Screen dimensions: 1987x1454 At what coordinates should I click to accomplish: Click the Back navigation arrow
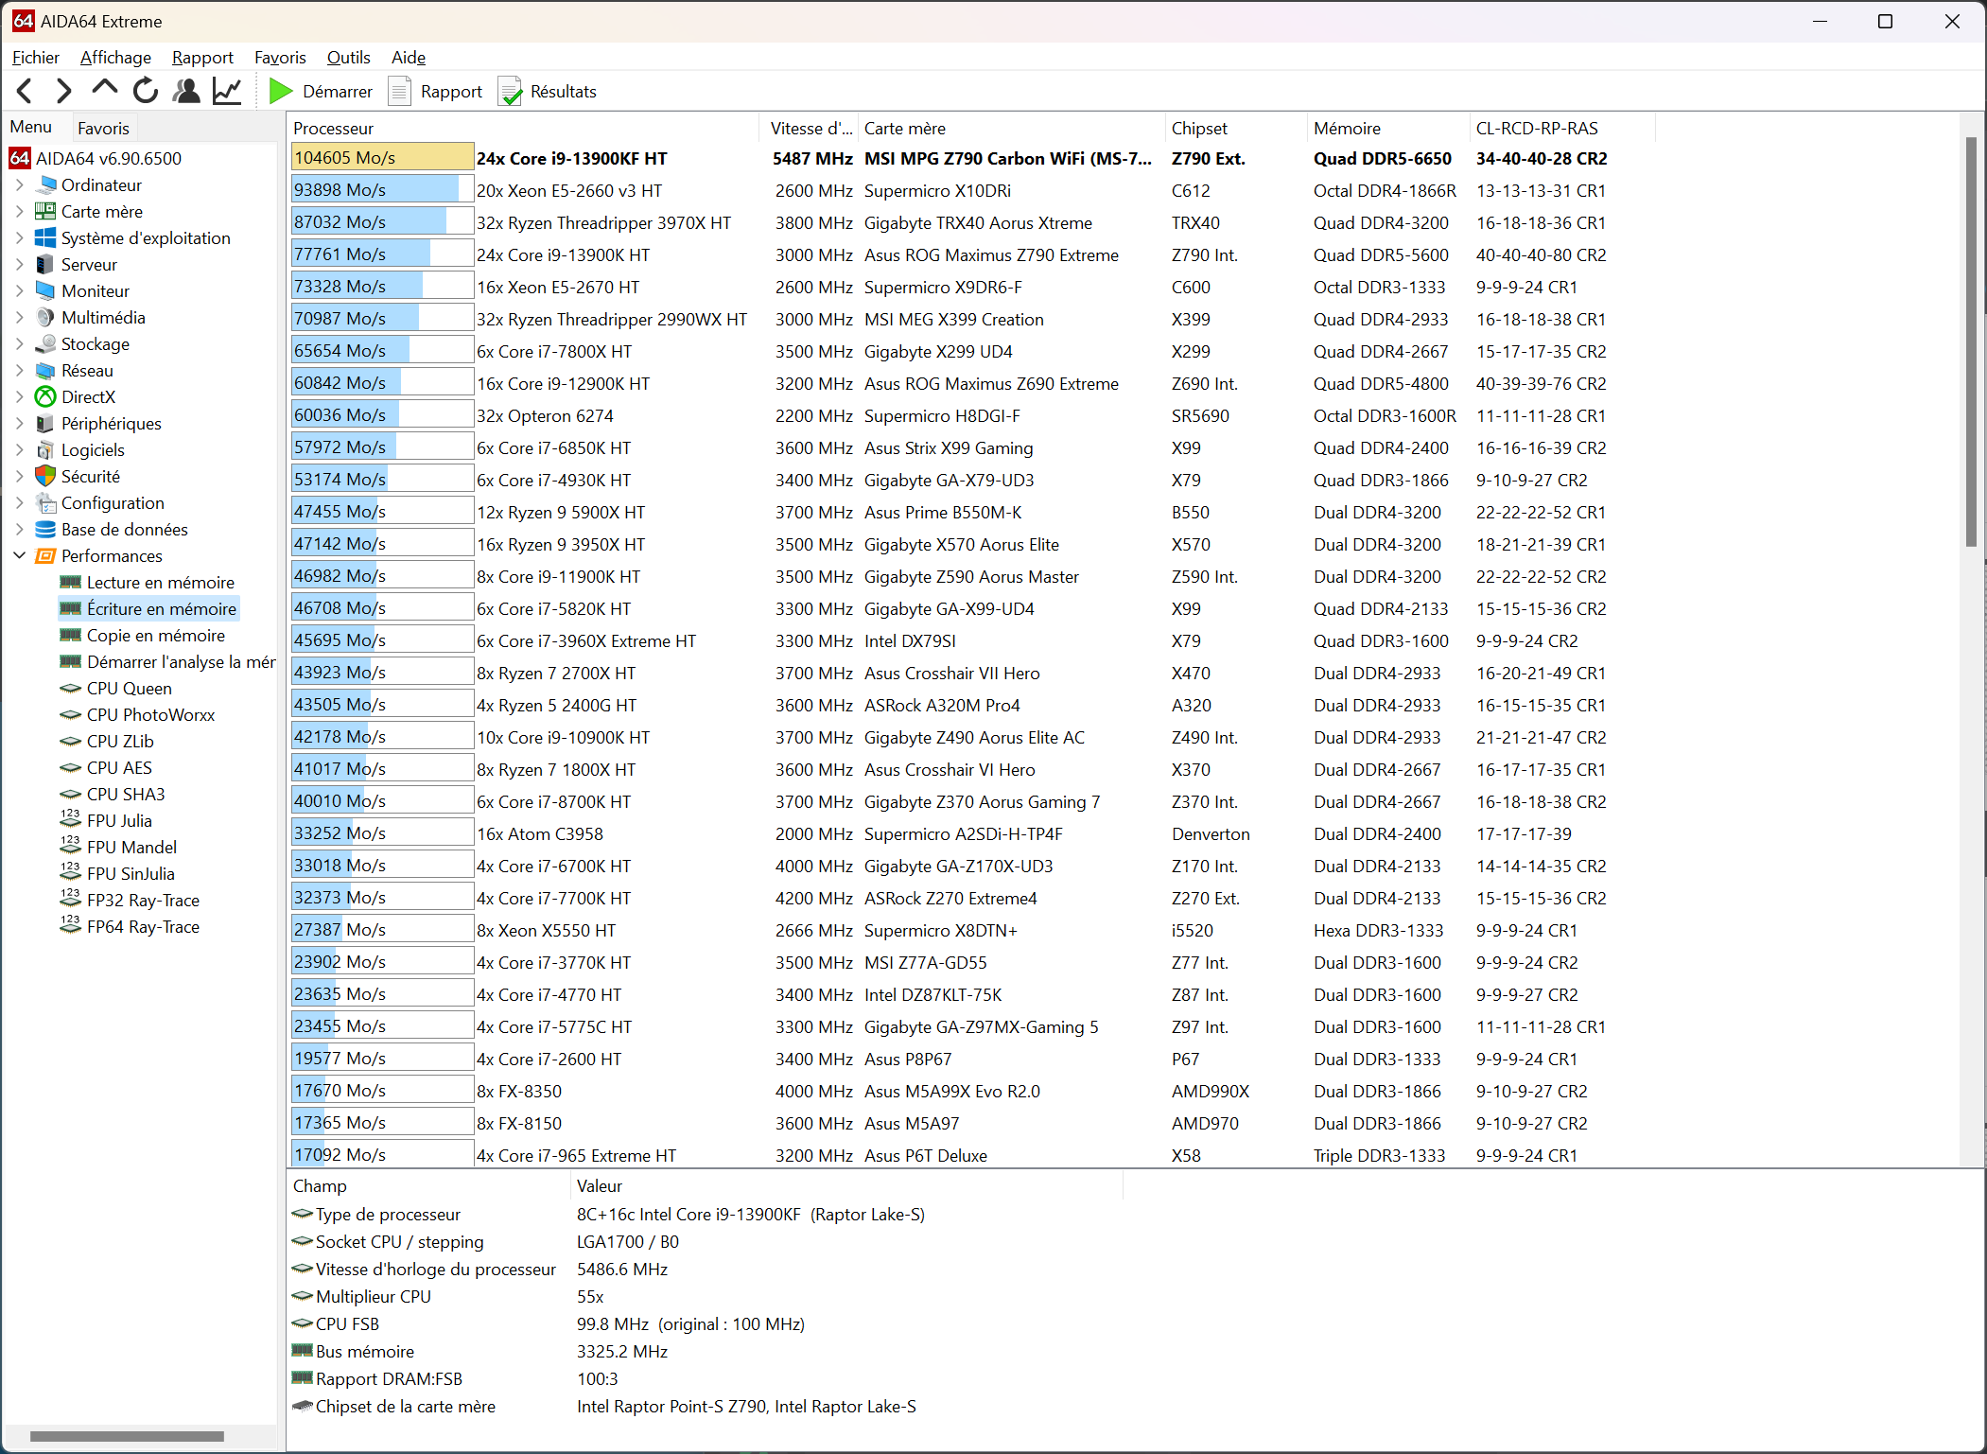[x=26, y=91]
